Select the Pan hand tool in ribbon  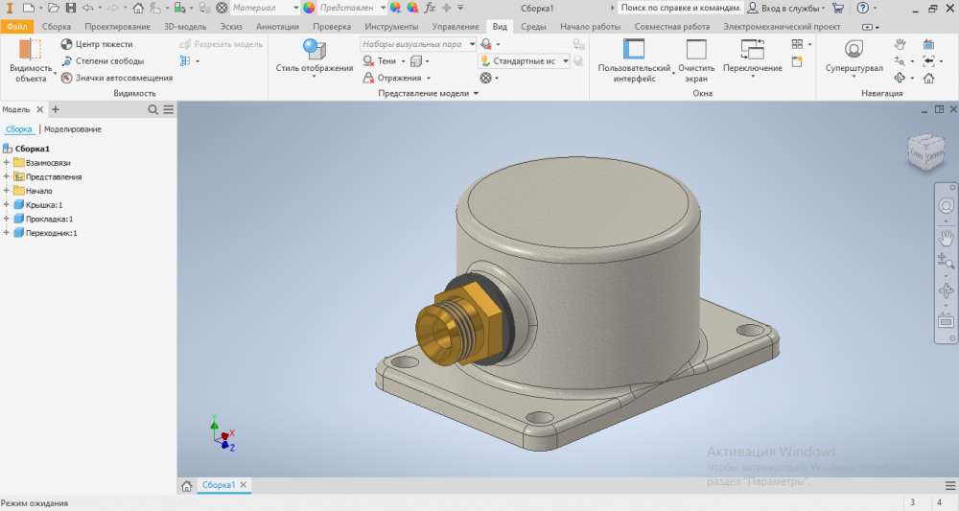[900, 44]
